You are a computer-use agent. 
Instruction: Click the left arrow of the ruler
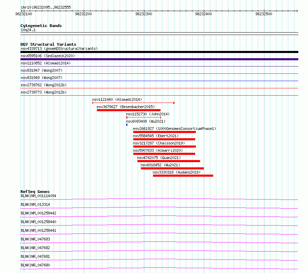[21, 11]
